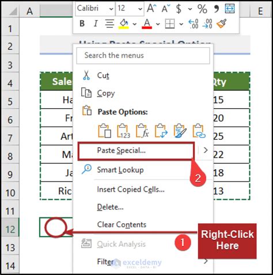Viewport: 273px width, 275px height.
Task: Apply yellow fill color bucket
Action: (124, 24)
